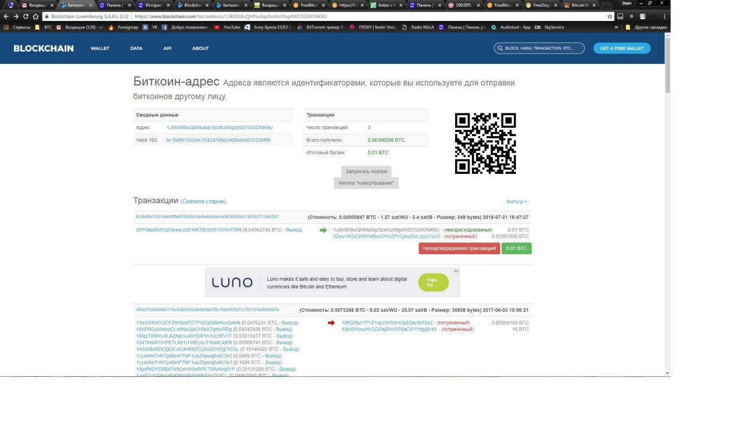Click the QR code image
The image size is (744, 428).
(485, 143)
